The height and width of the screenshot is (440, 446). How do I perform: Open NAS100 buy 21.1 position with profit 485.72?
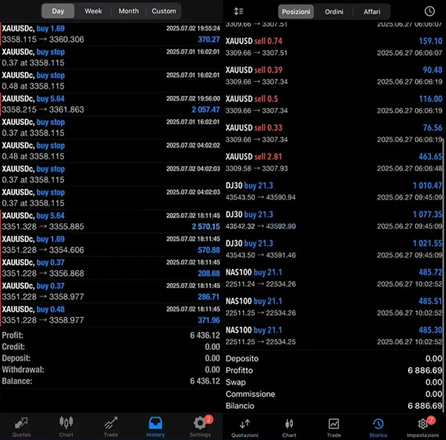tap(334, 278)
